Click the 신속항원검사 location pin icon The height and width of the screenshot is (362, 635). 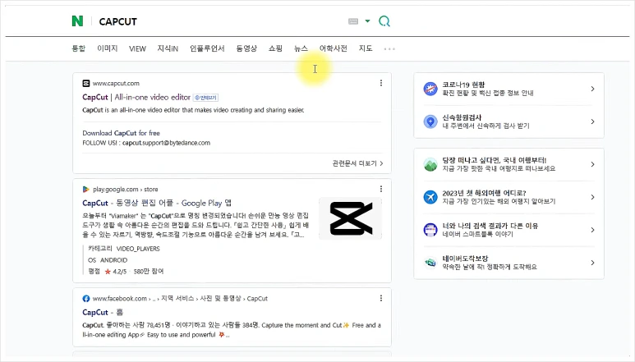point(430,121)
